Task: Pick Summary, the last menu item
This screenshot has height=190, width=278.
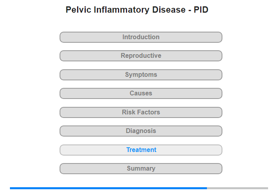Action: [141, 169]
